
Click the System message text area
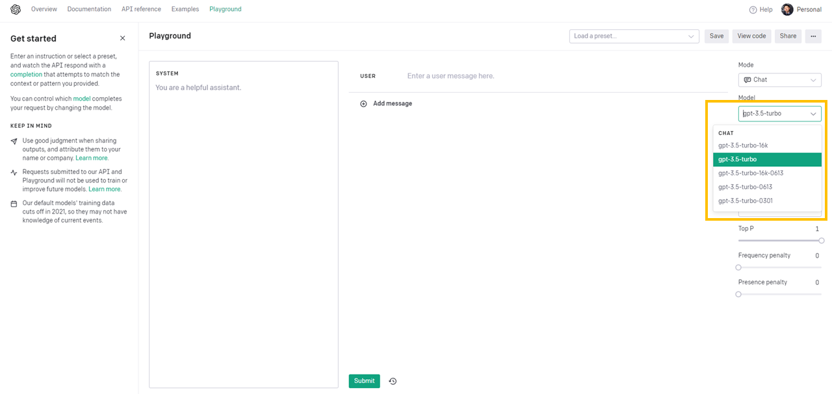click(x=244, y=225)
